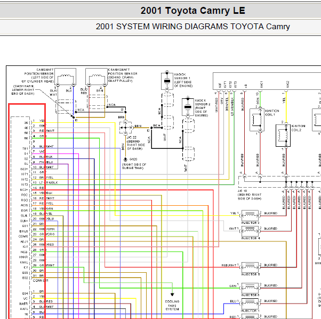This screenshot has width=321, height=319.
Task: Select the "INJECTOR 3" label
Action: point(251,223)
